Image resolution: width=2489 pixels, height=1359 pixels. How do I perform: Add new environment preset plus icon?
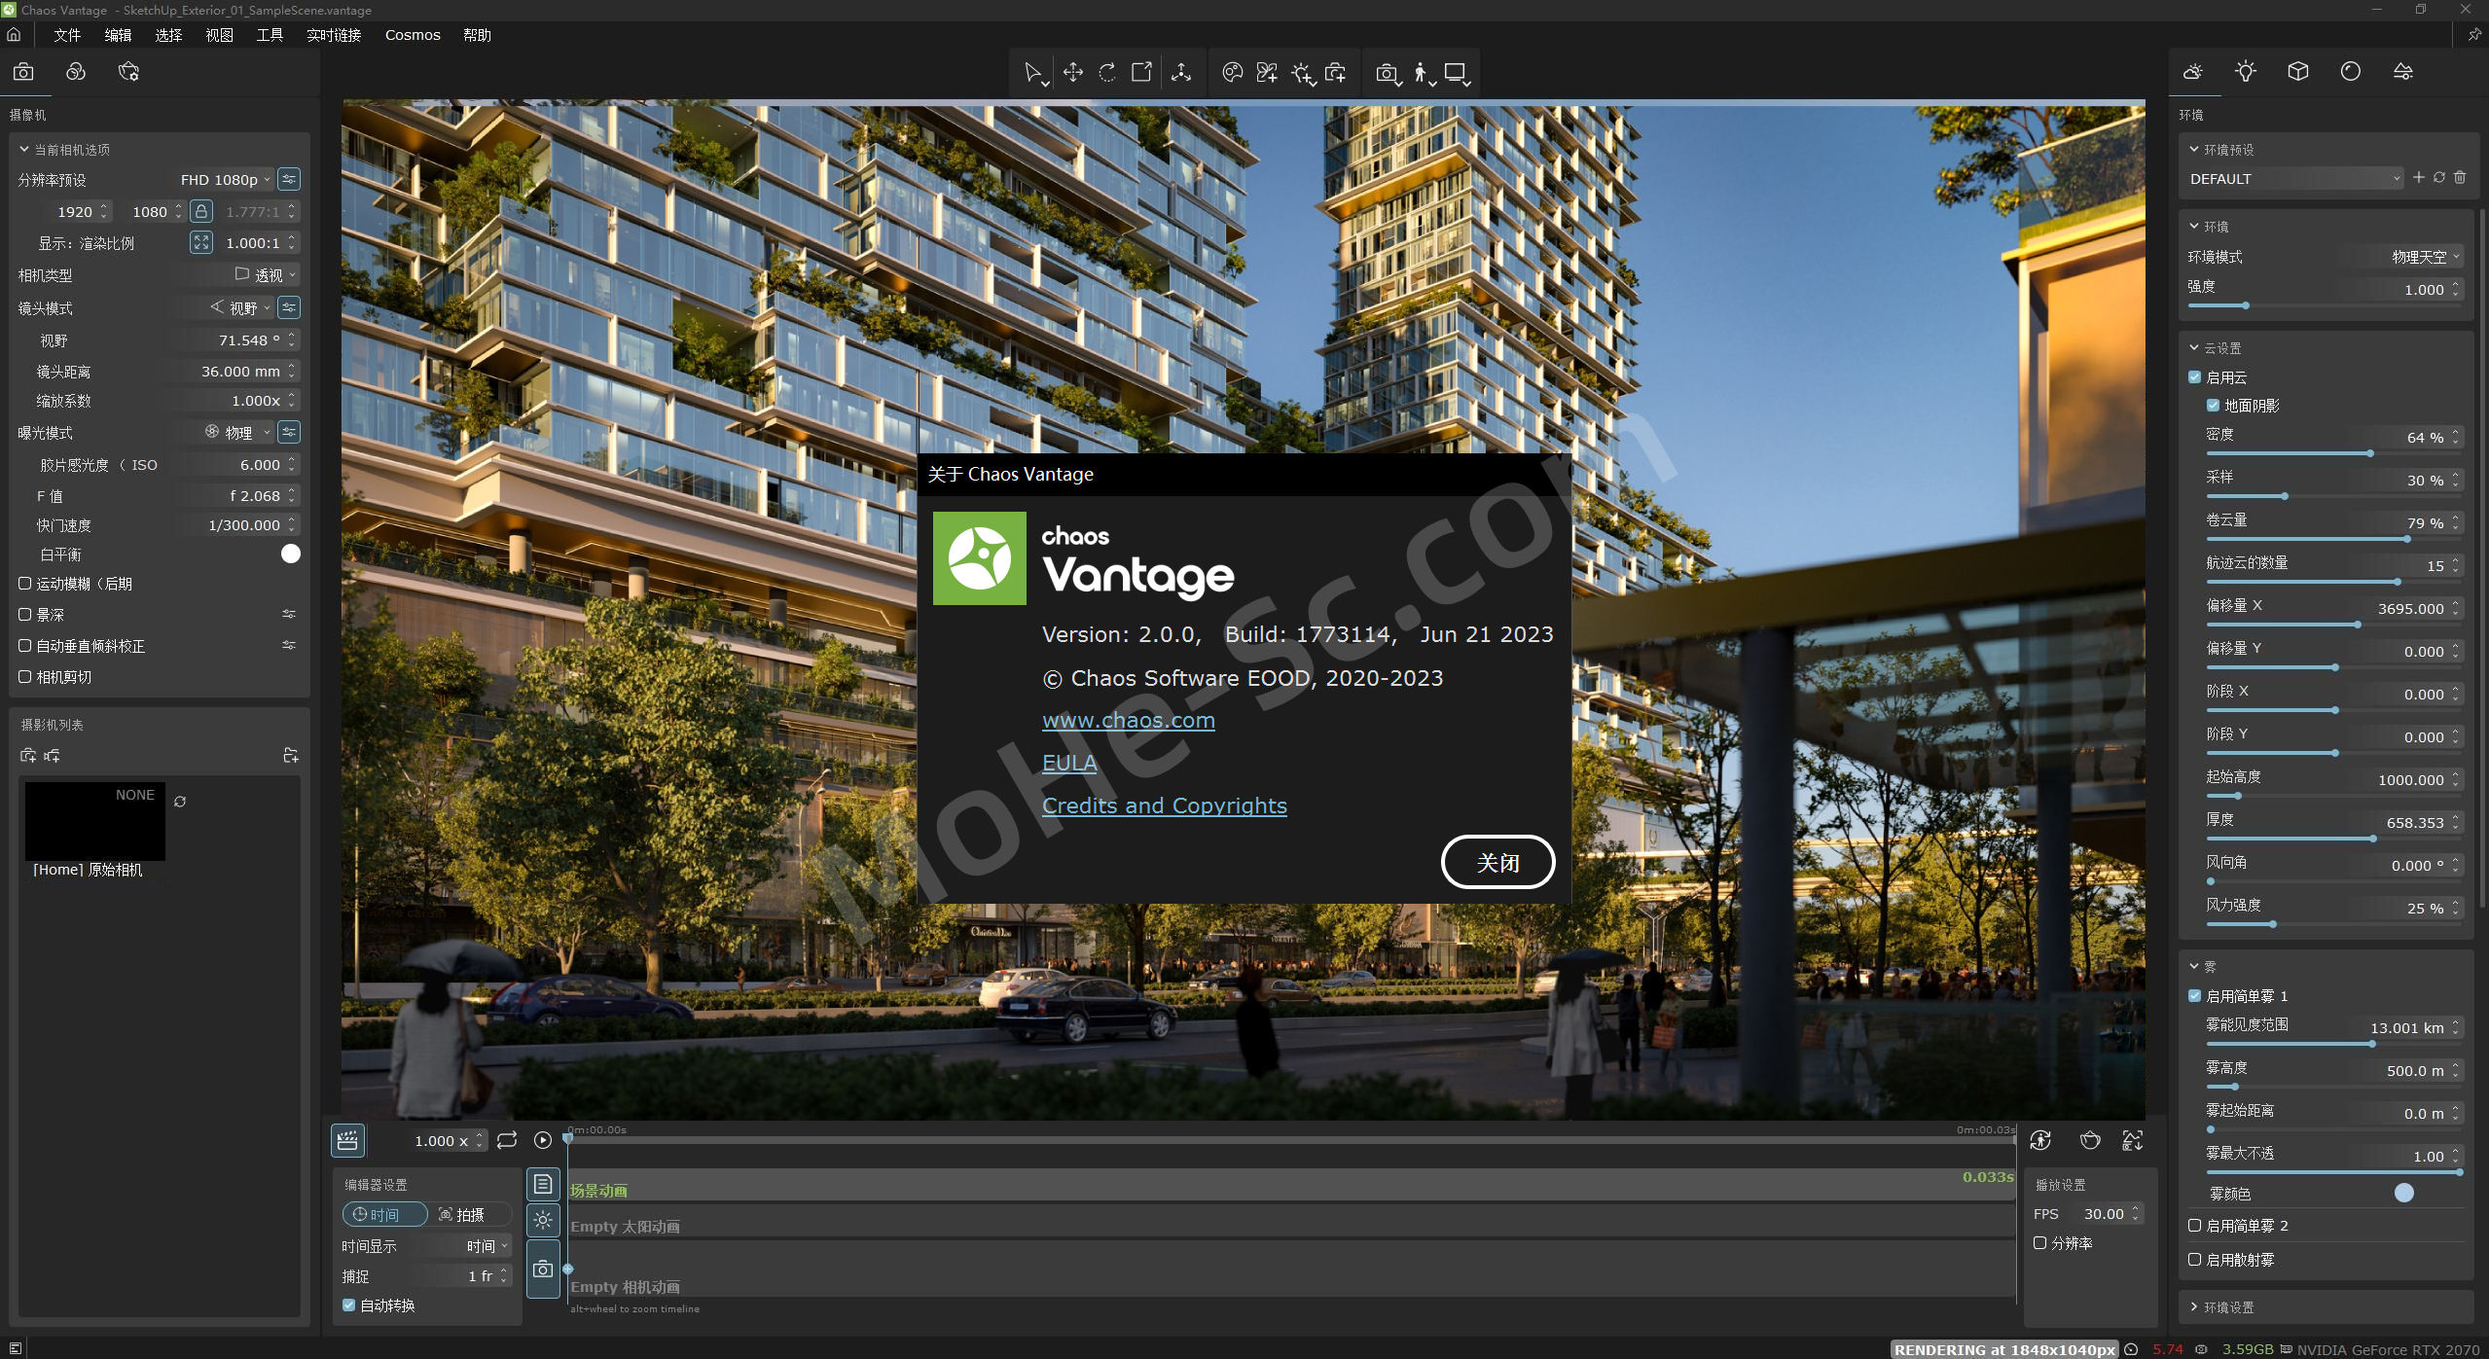tap(2419, 178)
